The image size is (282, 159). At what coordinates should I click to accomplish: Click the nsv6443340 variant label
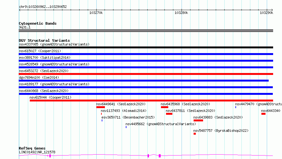point(271,111)
